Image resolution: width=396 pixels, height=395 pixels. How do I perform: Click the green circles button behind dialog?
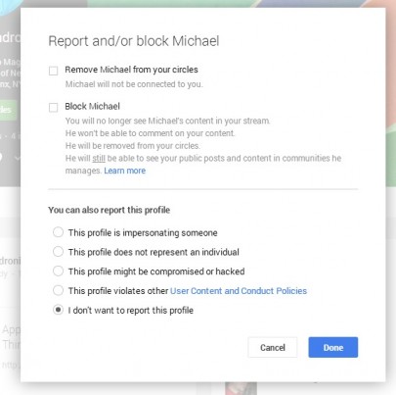(8, 110)
